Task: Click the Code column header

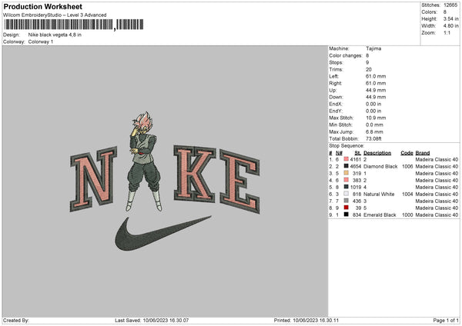Action: 407,153
